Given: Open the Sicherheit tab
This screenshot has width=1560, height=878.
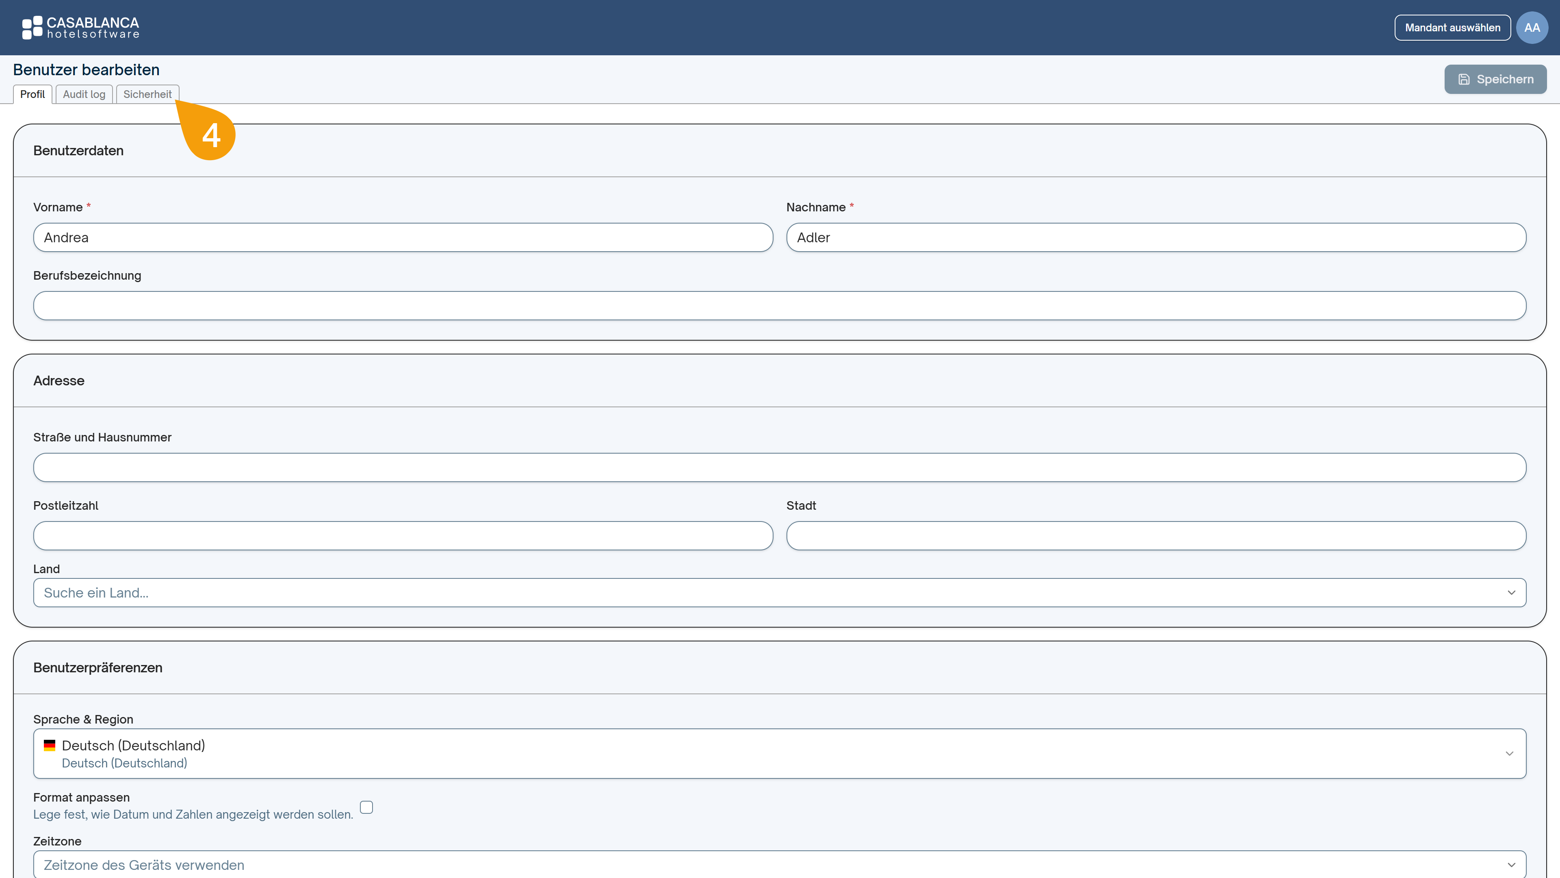Looking at the screenshot, I should point(148,94).
